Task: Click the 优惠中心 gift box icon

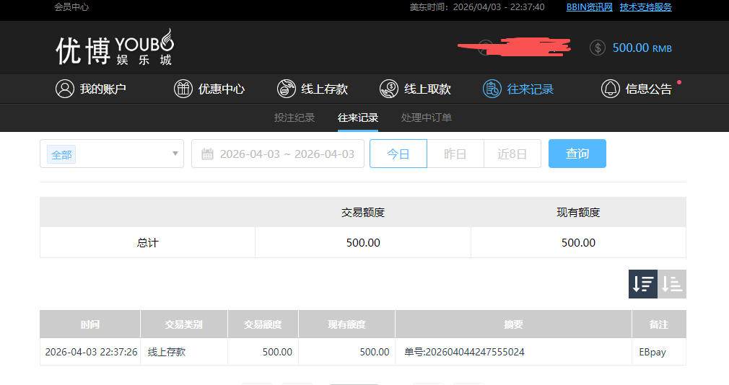Action: pyautogui.click(x=183, y=89)
